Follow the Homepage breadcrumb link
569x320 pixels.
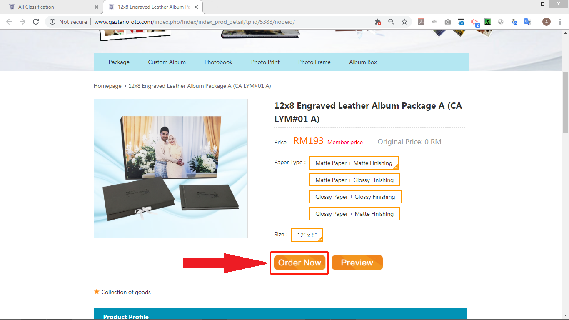tap(107, 86)
